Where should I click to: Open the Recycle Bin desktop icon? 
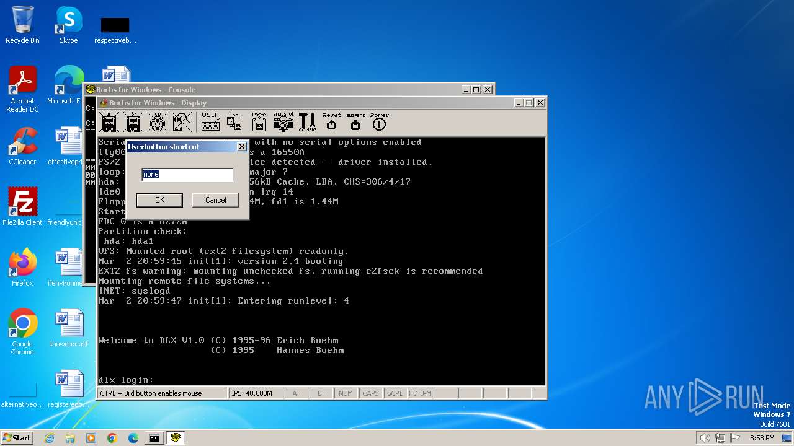coord(22,25)
